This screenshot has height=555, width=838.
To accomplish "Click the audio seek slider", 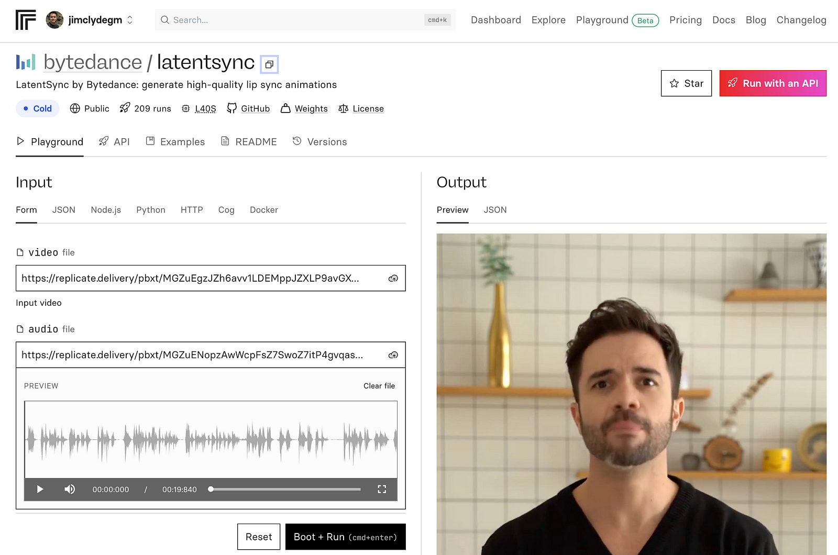I will tap(284, 489).
